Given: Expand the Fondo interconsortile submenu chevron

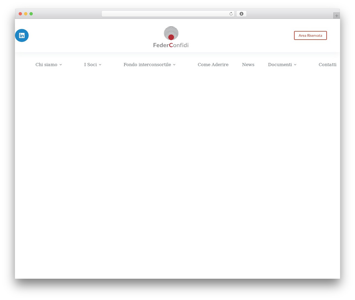Looking at the screenshot, I should click(174, 65).
